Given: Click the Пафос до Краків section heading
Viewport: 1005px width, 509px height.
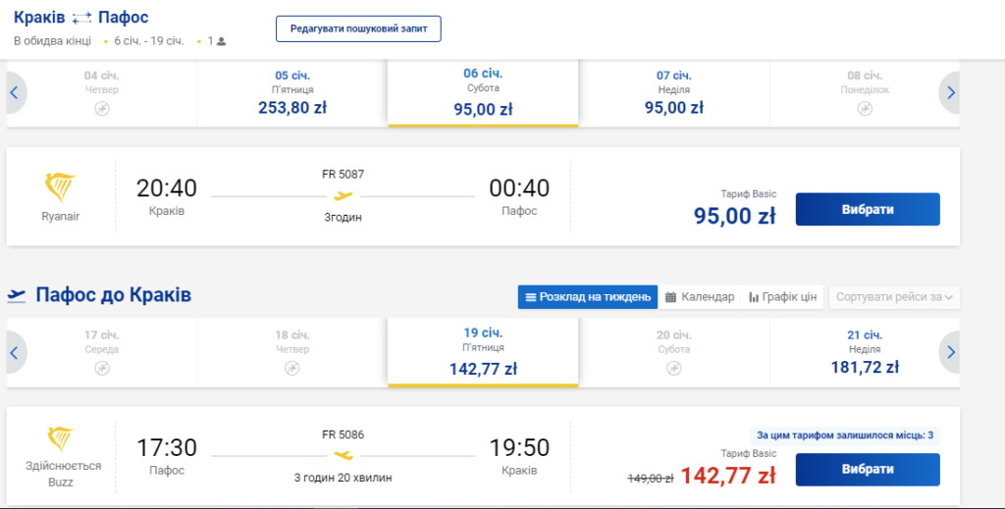Looking at the screenshot, I should click(114, 295).
